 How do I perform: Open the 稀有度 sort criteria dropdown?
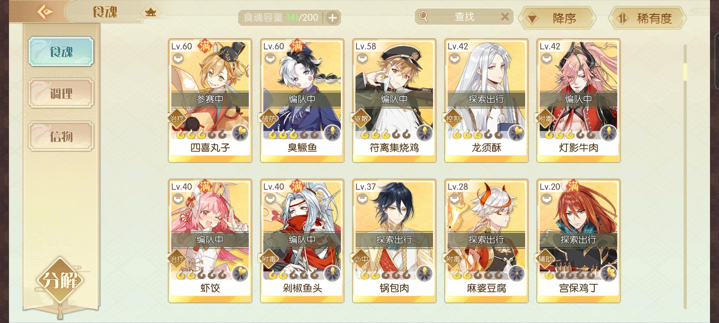click(x=647, y=18)
